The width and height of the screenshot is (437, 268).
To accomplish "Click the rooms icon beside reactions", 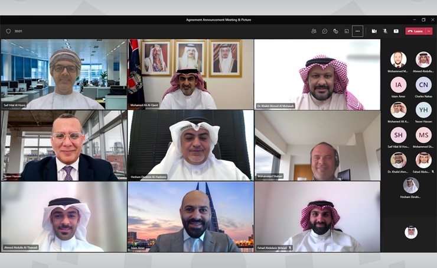I will pyautogui.click(x=347, y=31).
